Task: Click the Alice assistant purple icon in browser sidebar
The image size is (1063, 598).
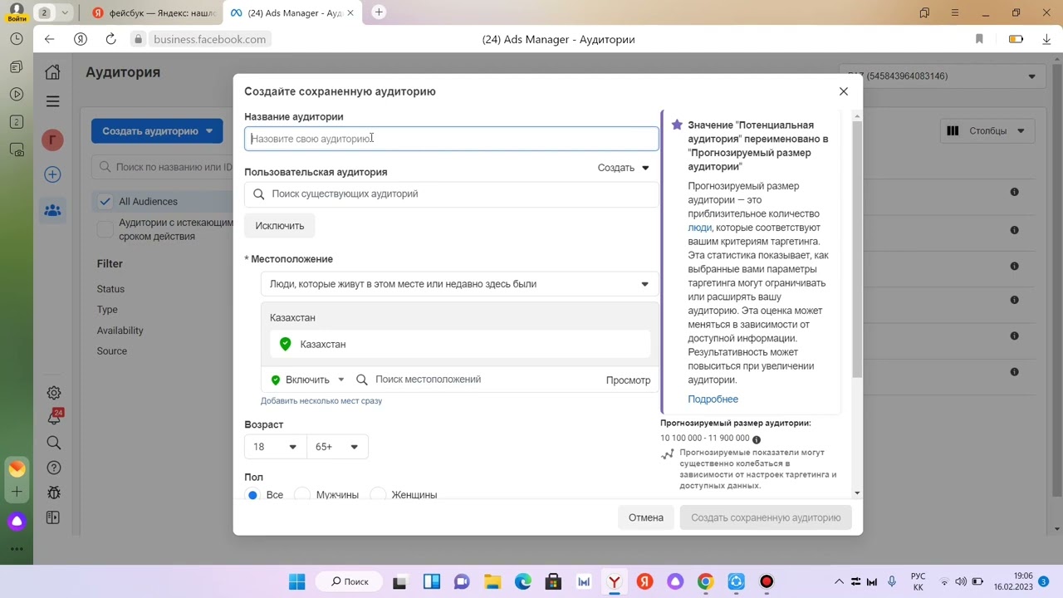Action: [17, 522]
